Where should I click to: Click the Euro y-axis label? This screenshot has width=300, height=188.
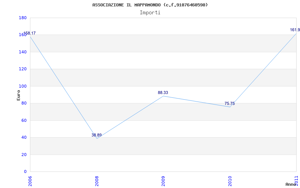(18, 95)
